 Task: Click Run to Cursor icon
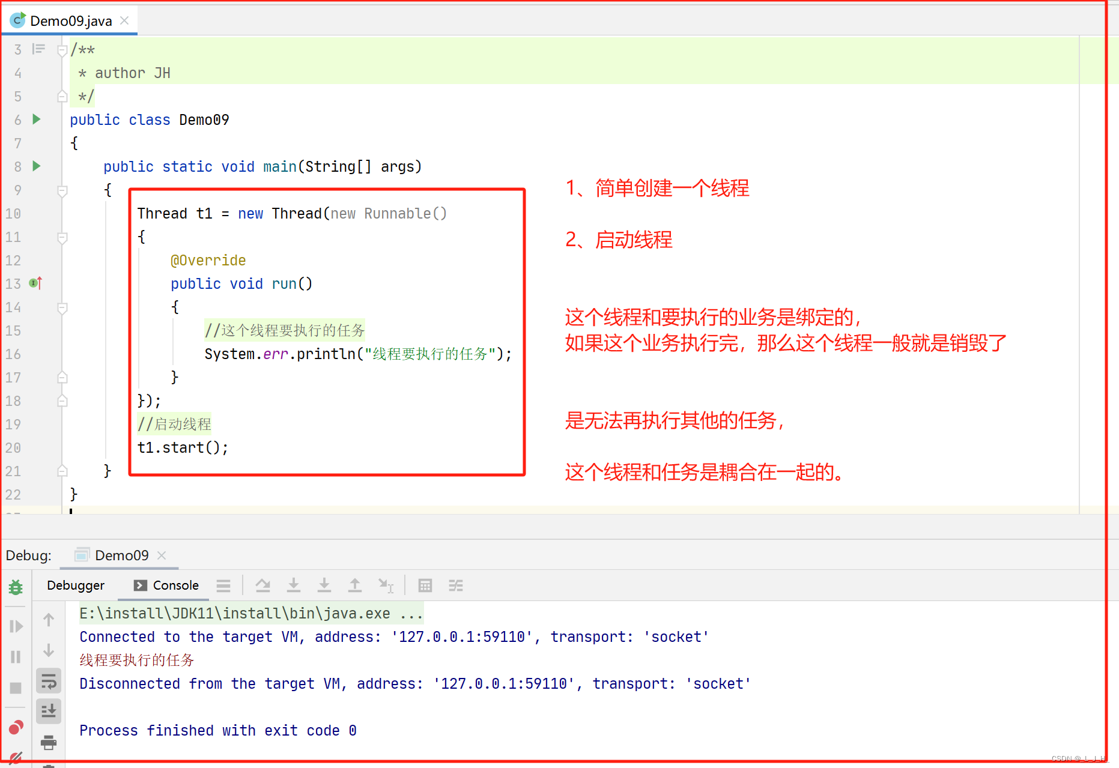[x=386, y=585]
